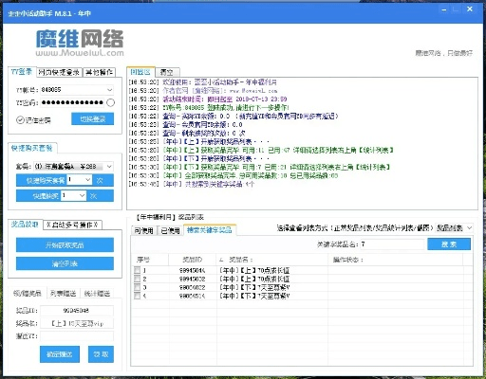Image resolution: width=486 pixels, height=379 pixels.
Task: Select the 快捷购买套餐 tab
Action: click(32, 148)
